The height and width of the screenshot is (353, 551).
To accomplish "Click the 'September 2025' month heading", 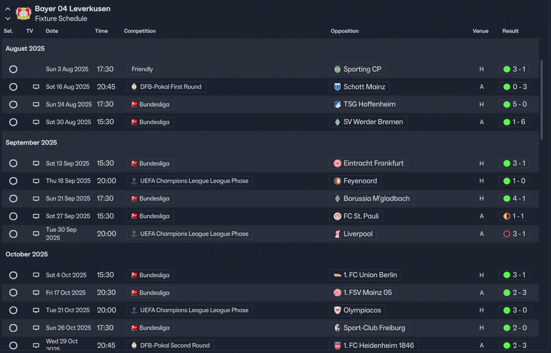I will pos(31,143).
